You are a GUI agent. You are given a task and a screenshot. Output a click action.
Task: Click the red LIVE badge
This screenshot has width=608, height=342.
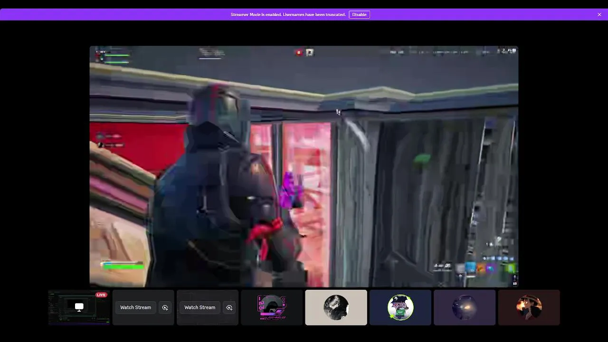click(101, 295)
